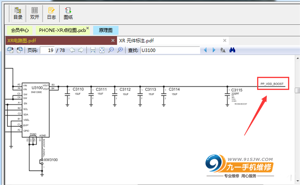Switch to 会员中心 tab

pyautogui.click(x=20, y=30)
